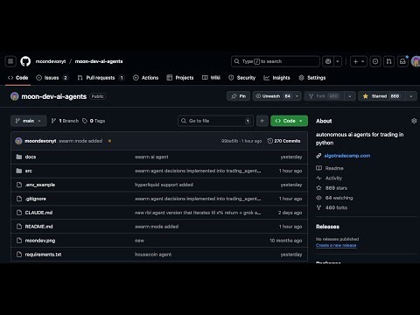Open moon-dev-ai-agents breadcrumb link

coord(99,61)
